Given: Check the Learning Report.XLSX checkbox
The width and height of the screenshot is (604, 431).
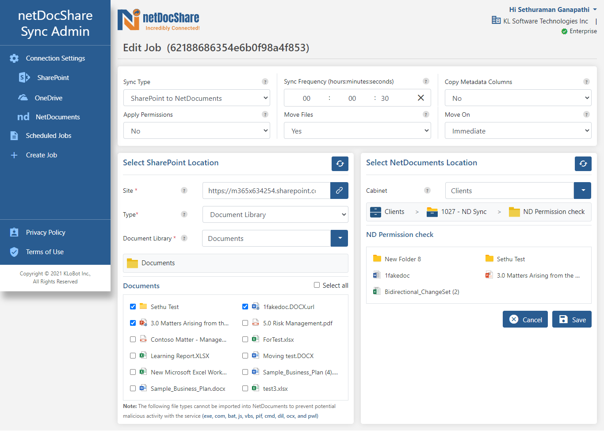Looking at the screenshot, I should coord(133,355).
